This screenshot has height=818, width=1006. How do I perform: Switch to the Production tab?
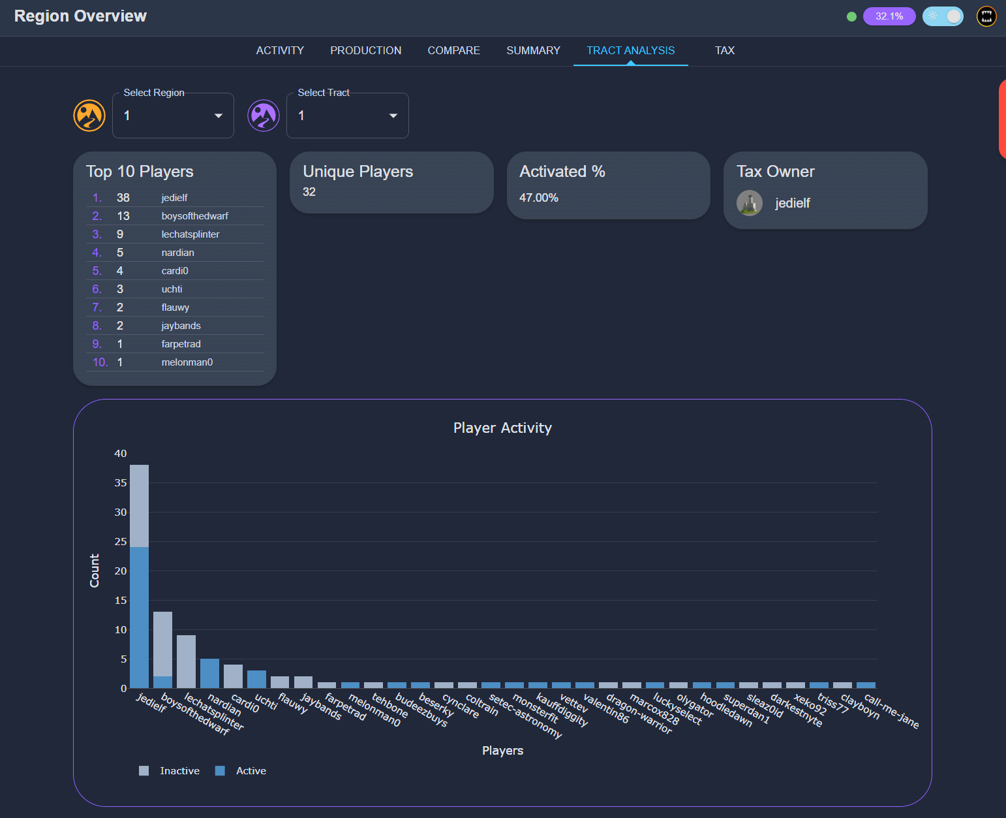365,50
